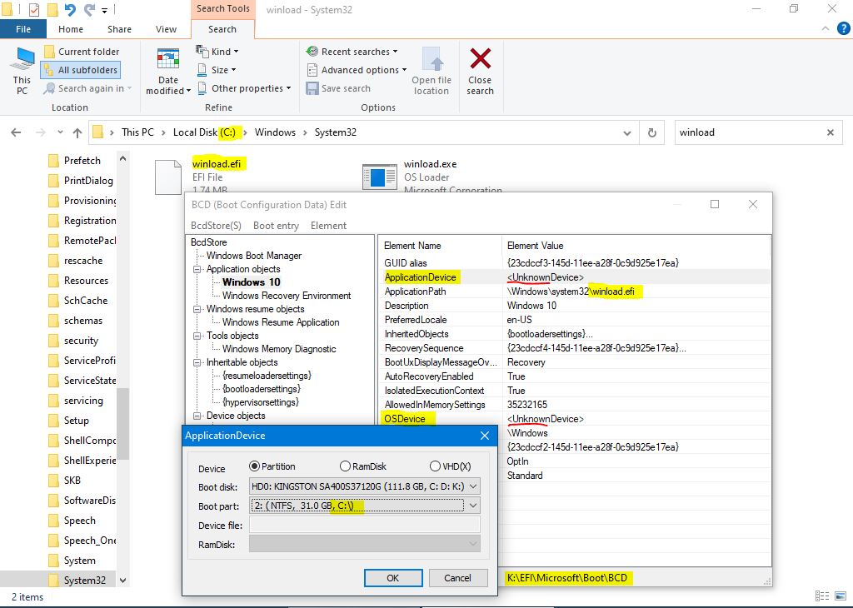The image size is (853, 608).
Task: Click Cancel in ApplicationDevice dialog
Action: pyautogui.click(x=457, y=578)
